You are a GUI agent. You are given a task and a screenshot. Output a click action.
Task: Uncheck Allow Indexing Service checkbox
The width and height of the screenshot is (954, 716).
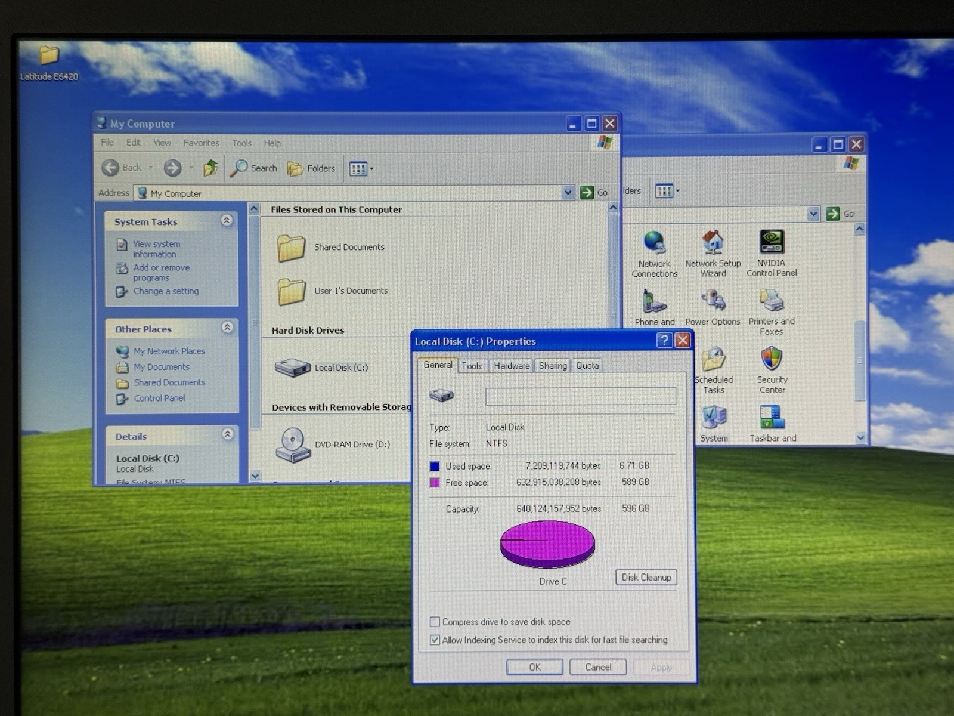coord(435,640)
